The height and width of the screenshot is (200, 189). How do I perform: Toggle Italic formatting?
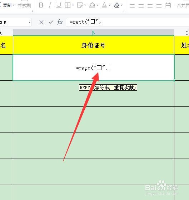[x=50, y=5]
